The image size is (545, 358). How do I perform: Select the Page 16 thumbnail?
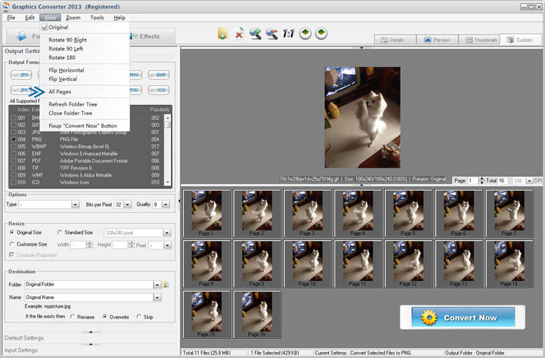(257, 314)
